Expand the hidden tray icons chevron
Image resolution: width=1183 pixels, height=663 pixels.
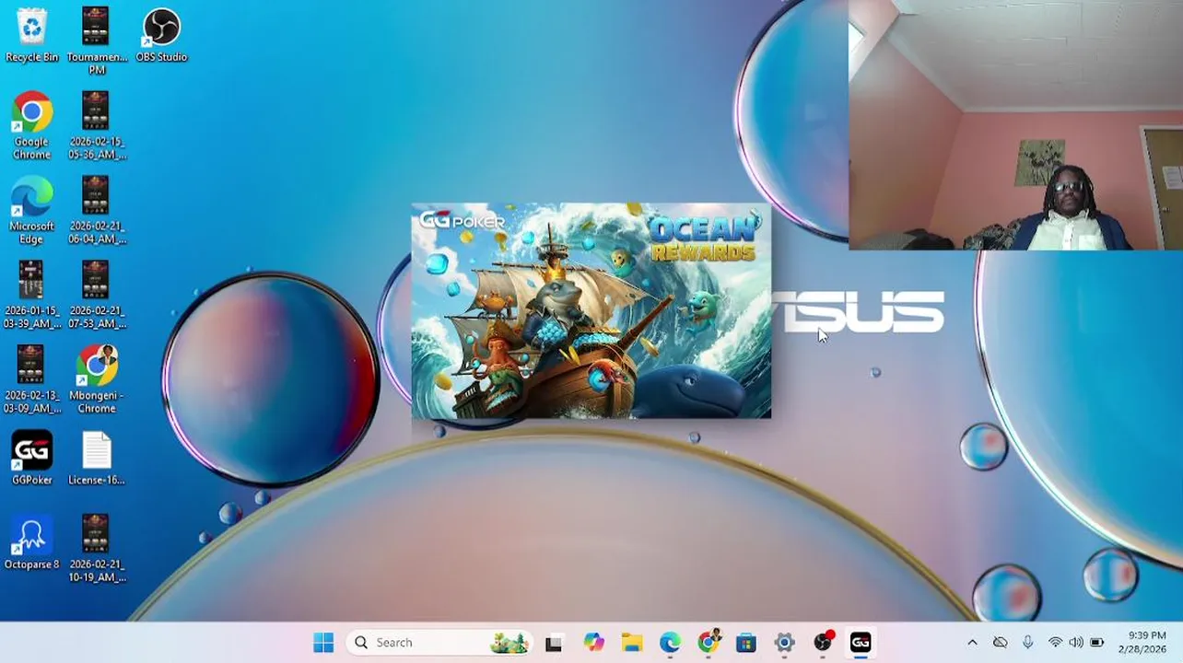pos(972,643)
